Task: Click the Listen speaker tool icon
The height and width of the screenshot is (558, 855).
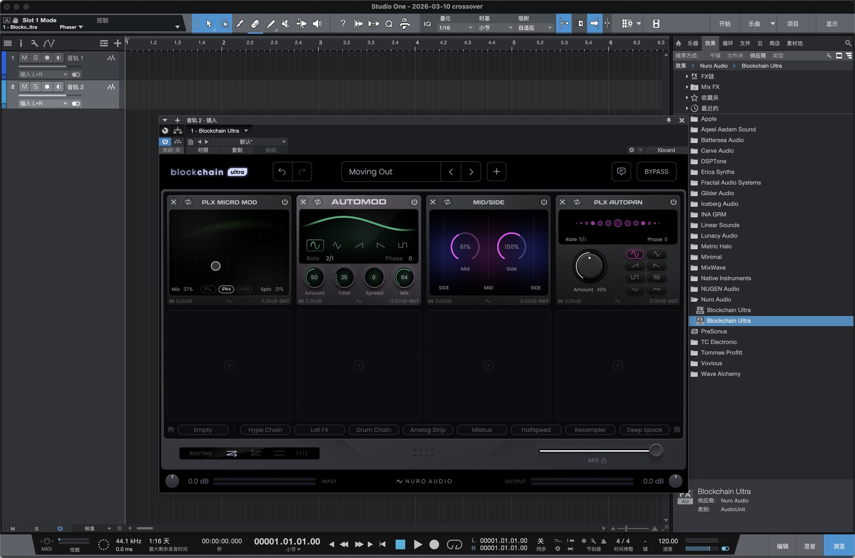Action: point(317,24)
